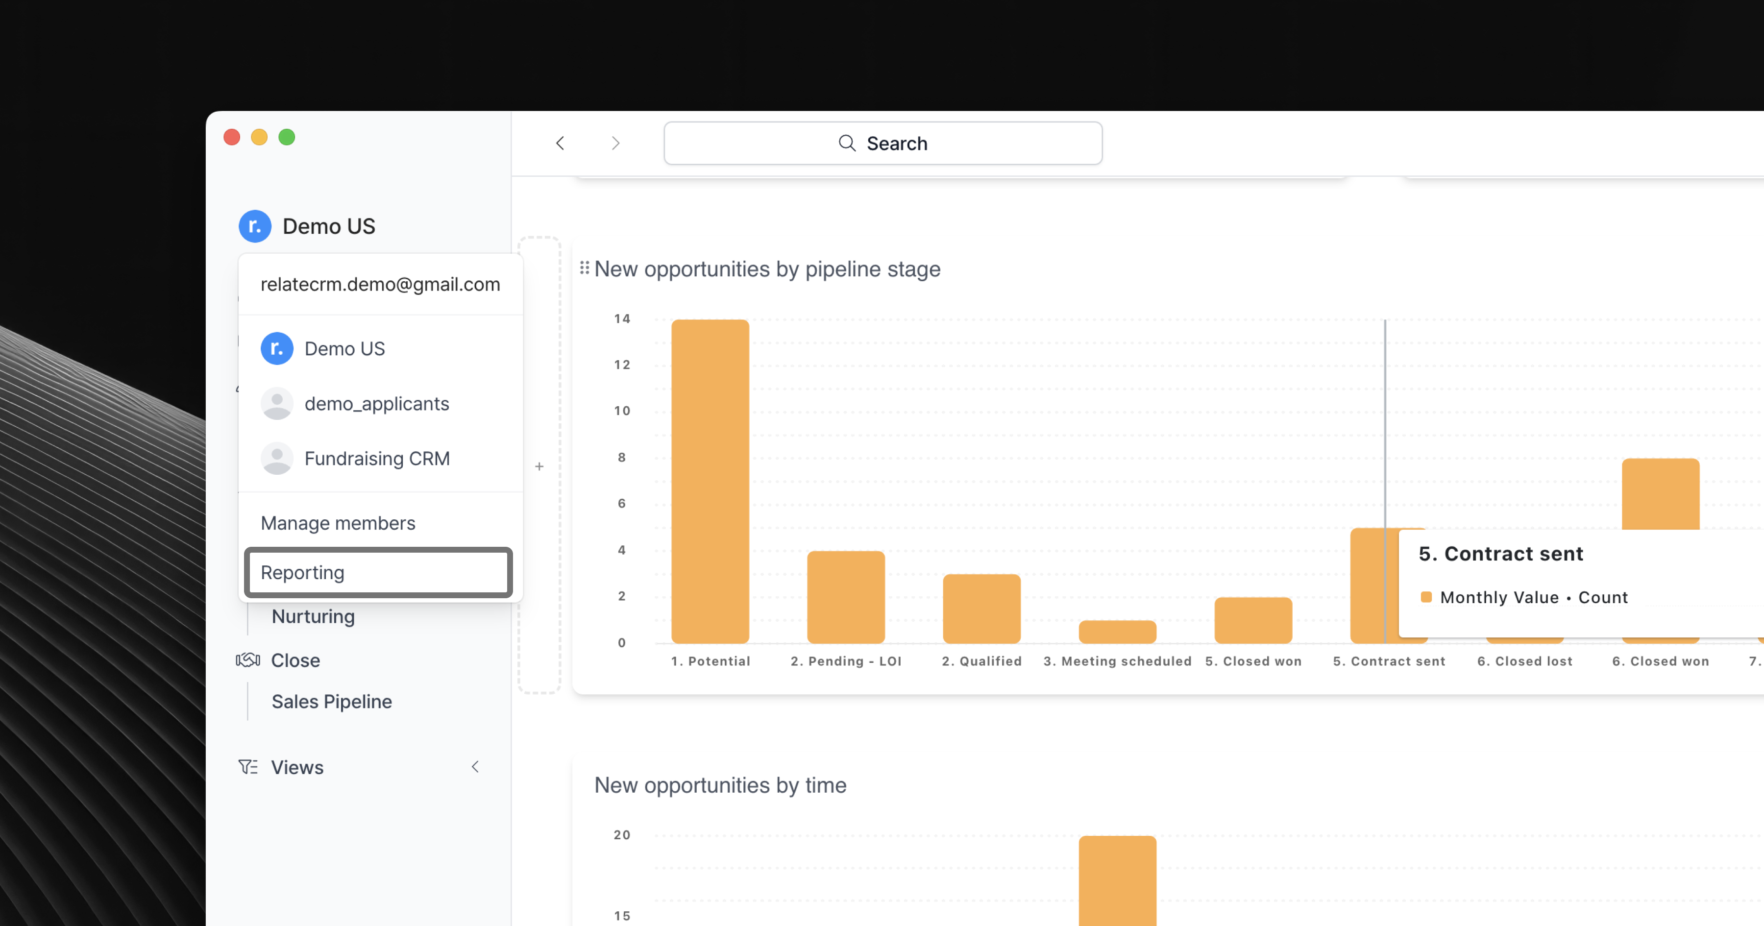Open the Sales Pipeline list
The height and width of the screenshot is (926, 1764).
(x=331, y=701)
